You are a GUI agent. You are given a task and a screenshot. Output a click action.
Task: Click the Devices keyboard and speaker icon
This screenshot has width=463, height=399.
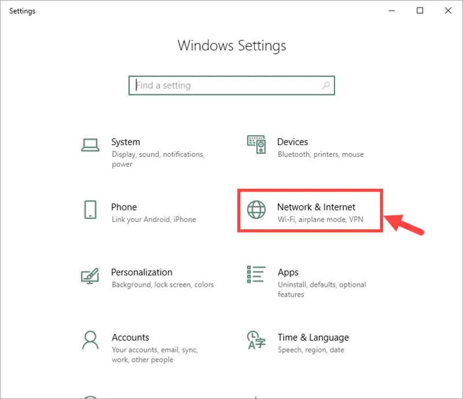click(x=256, y=144)
